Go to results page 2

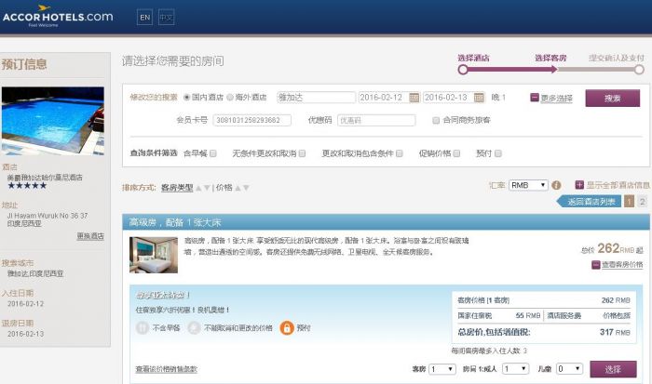(x=643, y=202)
